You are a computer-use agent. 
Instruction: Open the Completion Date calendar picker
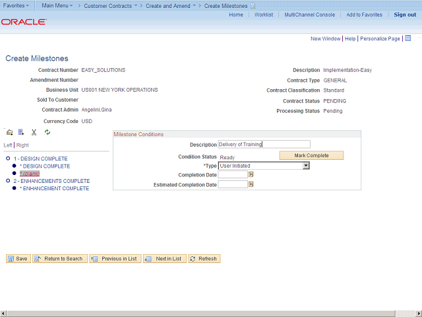tap(251, 174)
